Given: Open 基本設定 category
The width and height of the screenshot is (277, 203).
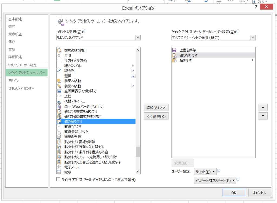Looking at the screenshot, I should 15,19.
